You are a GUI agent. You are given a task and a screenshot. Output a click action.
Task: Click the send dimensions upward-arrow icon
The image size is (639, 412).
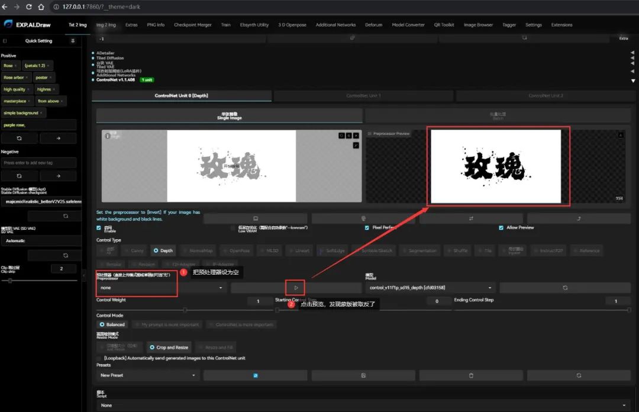point(579,218)
